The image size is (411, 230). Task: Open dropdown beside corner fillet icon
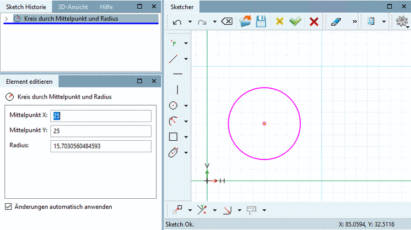tap(239, 210)
